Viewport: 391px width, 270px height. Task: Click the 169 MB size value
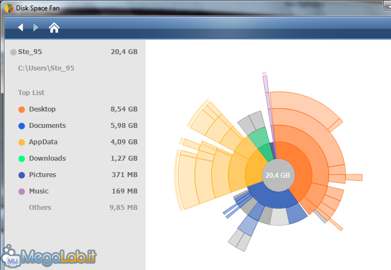(125, 191)
